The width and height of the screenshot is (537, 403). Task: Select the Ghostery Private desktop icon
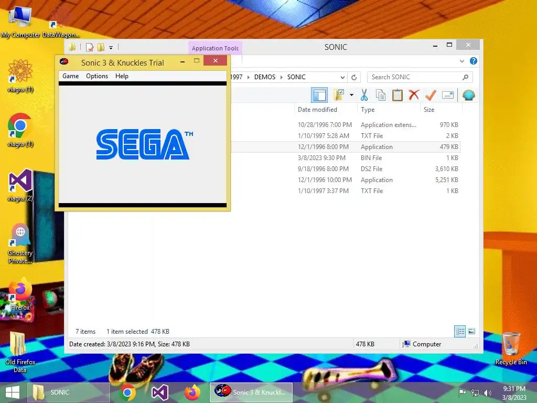click(20, 243)
